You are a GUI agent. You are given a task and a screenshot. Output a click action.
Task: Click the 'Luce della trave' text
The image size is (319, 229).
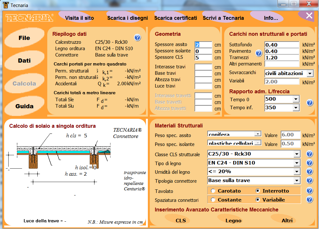41,221
